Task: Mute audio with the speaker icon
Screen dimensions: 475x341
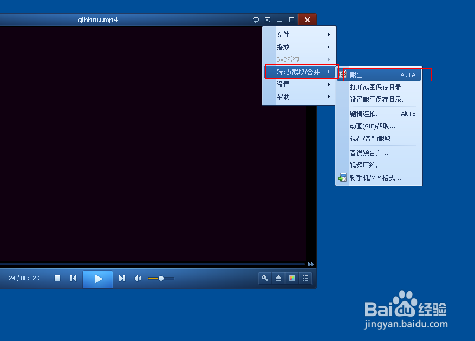Action: pyautogui.click(x=138, y=278)
